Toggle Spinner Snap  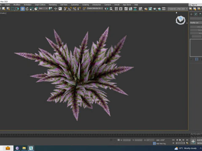(79, 9)
